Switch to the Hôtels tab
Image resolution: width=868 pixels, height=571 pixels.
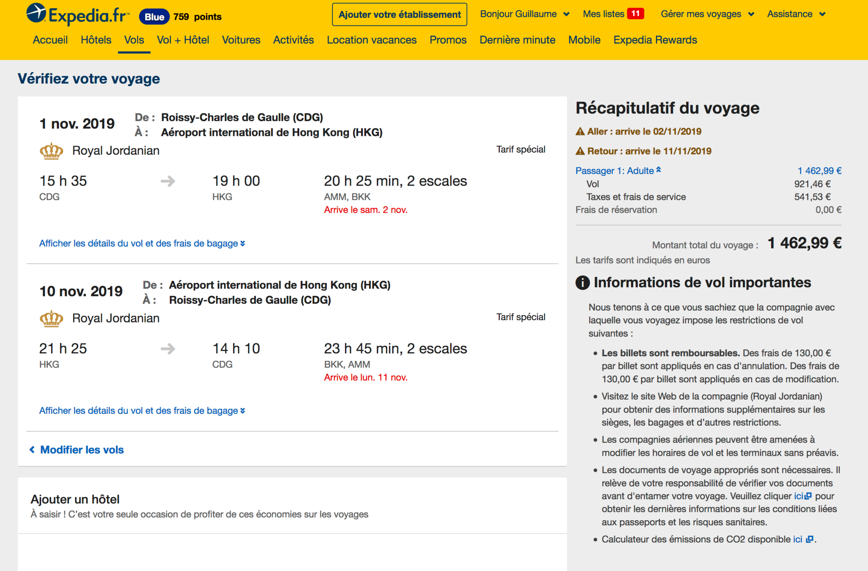96,40
